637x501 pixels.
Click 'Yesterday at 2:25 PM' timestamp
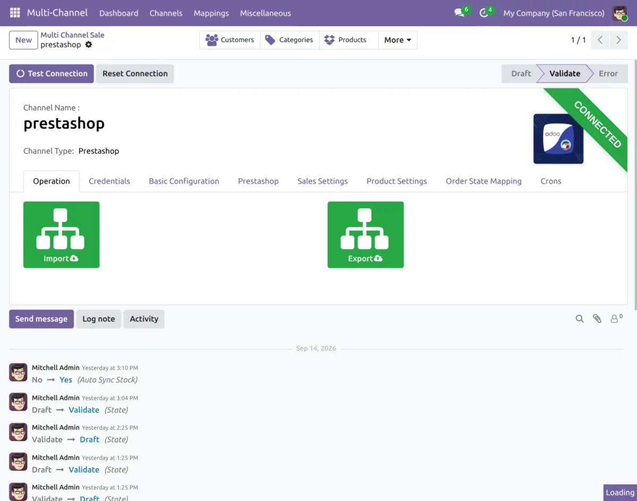110,428
